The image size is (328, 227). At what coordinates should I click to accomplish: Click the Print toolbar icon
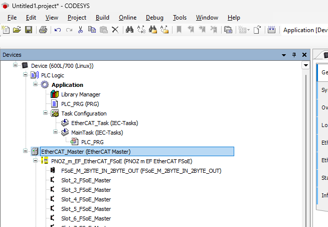pyautogui.click(x=43, y=30)
